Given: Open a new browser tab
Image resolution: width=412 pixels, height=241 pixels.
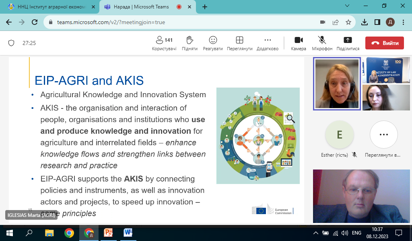Looking at the screenshot, I should (205, 7).
